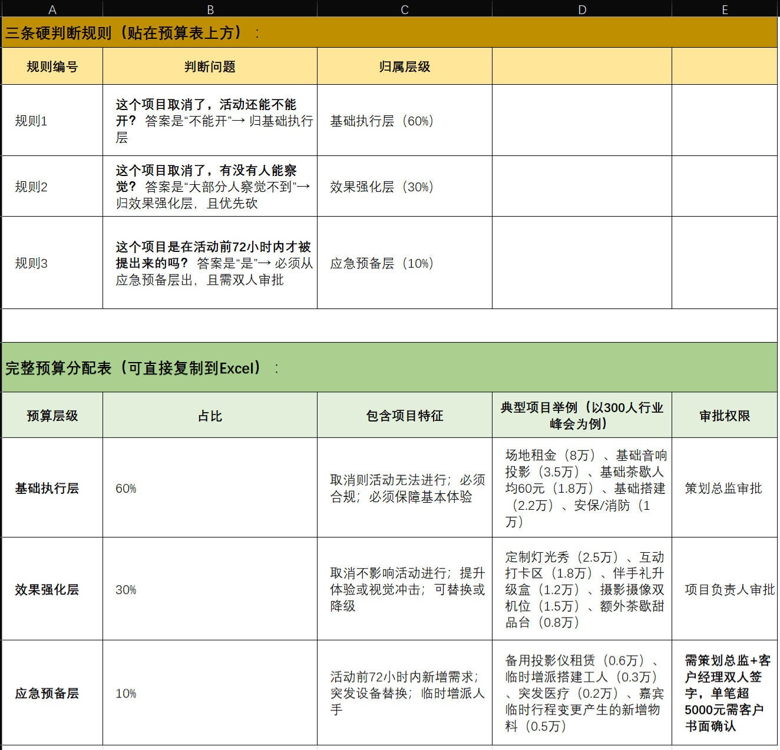This screenshot has height=750, width=780.
Task: Select column E header
Action: pyautogui.click(x=725, y=9)
